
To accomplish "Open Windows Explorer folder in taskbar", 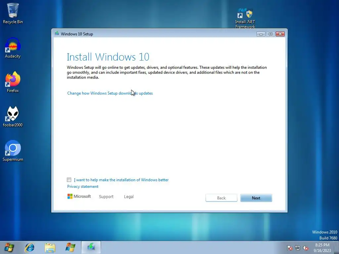I will point(50,247).
